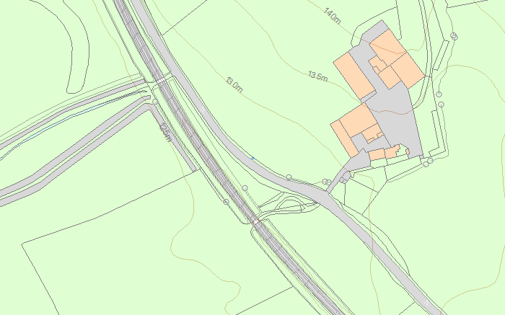This screenshot has width=505, height=315.
Task: Click the 14.0m contour label
Action: click(x=332, y=16)
